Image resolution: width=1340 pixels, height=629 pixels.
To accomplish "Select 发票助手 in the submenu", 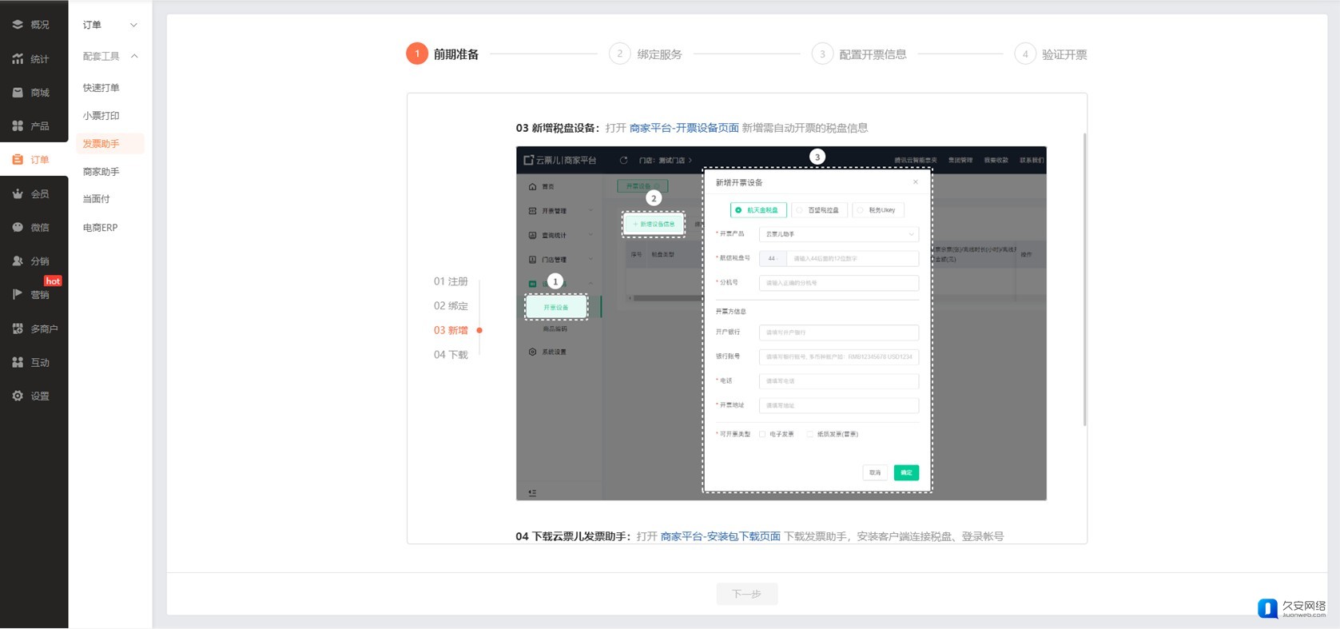I will 101,144.
